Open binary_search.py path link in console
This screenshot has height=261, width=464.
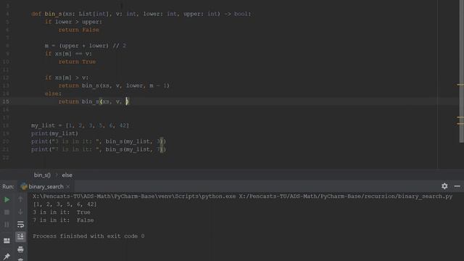(x=346, y=196)
